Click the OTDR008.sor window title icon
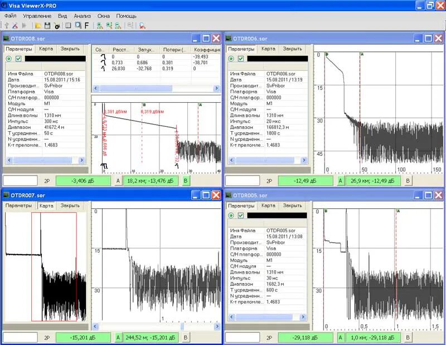The width and height of the screenshot is (446, 345). (6, 39)
